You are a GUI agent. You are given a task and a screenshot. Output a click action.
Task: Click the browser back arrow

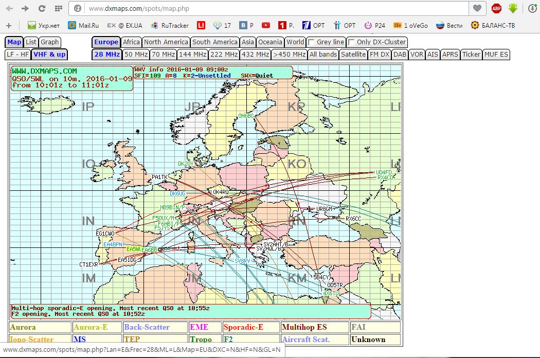(9, 9)
